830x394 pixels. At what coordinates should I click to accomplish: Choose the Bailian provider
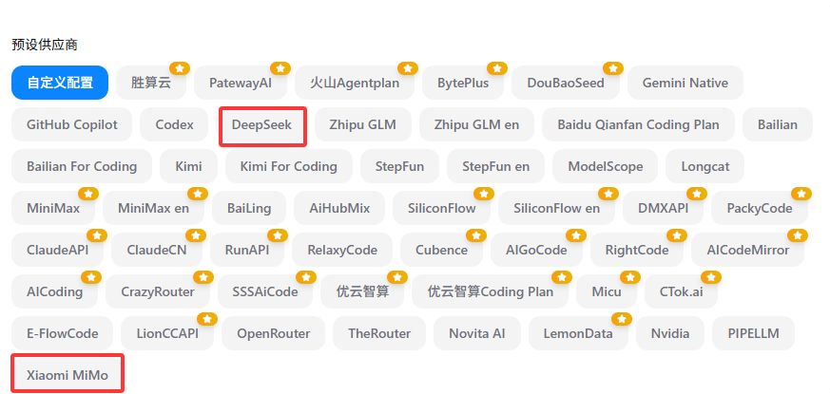tap(778, 124)
